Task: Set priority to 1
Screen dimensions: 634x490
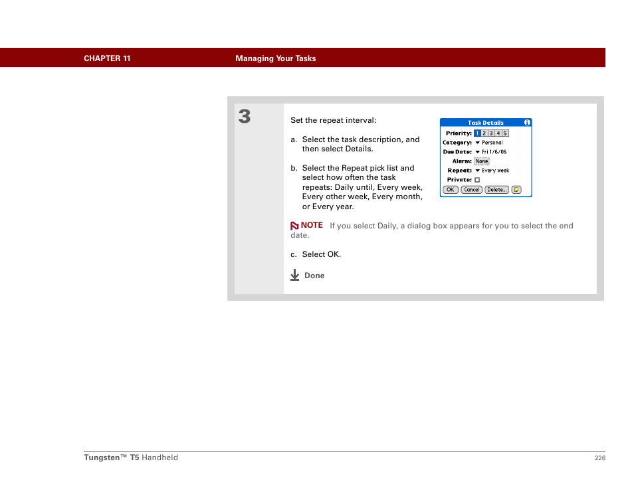Action: tap(478, 133)
